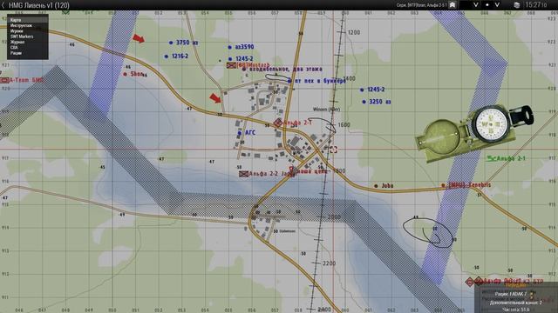This screenshot has height=313, width=558.
Task: Click the upper red arrow marker
Action: pos(139,38)
